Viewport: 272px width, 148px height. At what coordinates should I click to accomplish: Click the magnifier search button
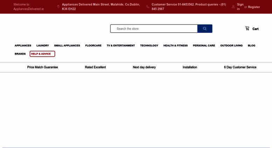[x=205, y=29]
